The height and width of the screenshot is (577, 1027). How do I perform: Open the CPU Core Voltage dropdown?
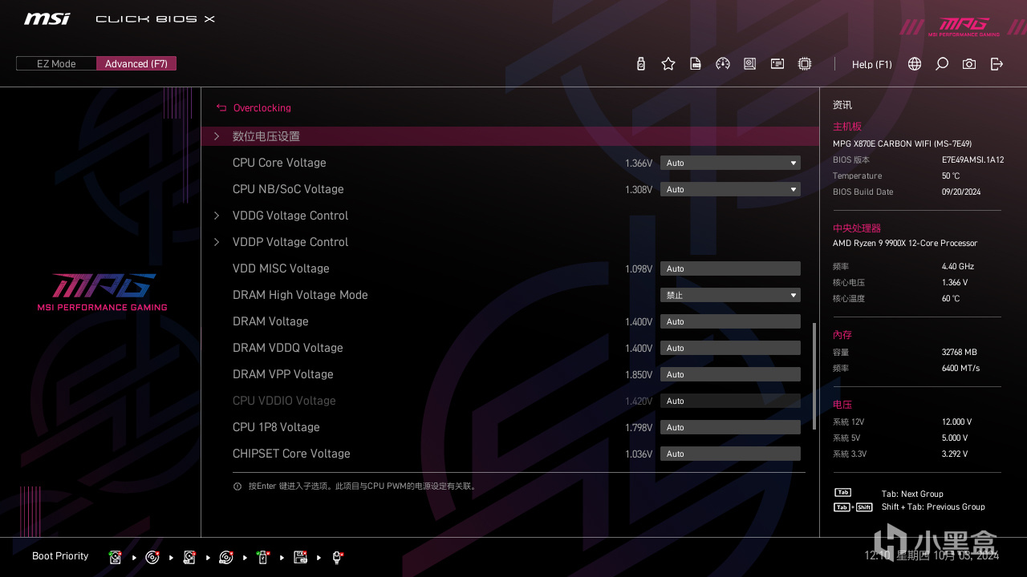coord(730,163)
